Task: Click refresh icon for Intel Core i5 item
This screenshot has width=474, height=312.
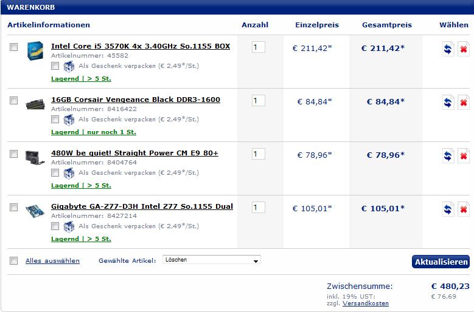Action: (x=448, y=49)
